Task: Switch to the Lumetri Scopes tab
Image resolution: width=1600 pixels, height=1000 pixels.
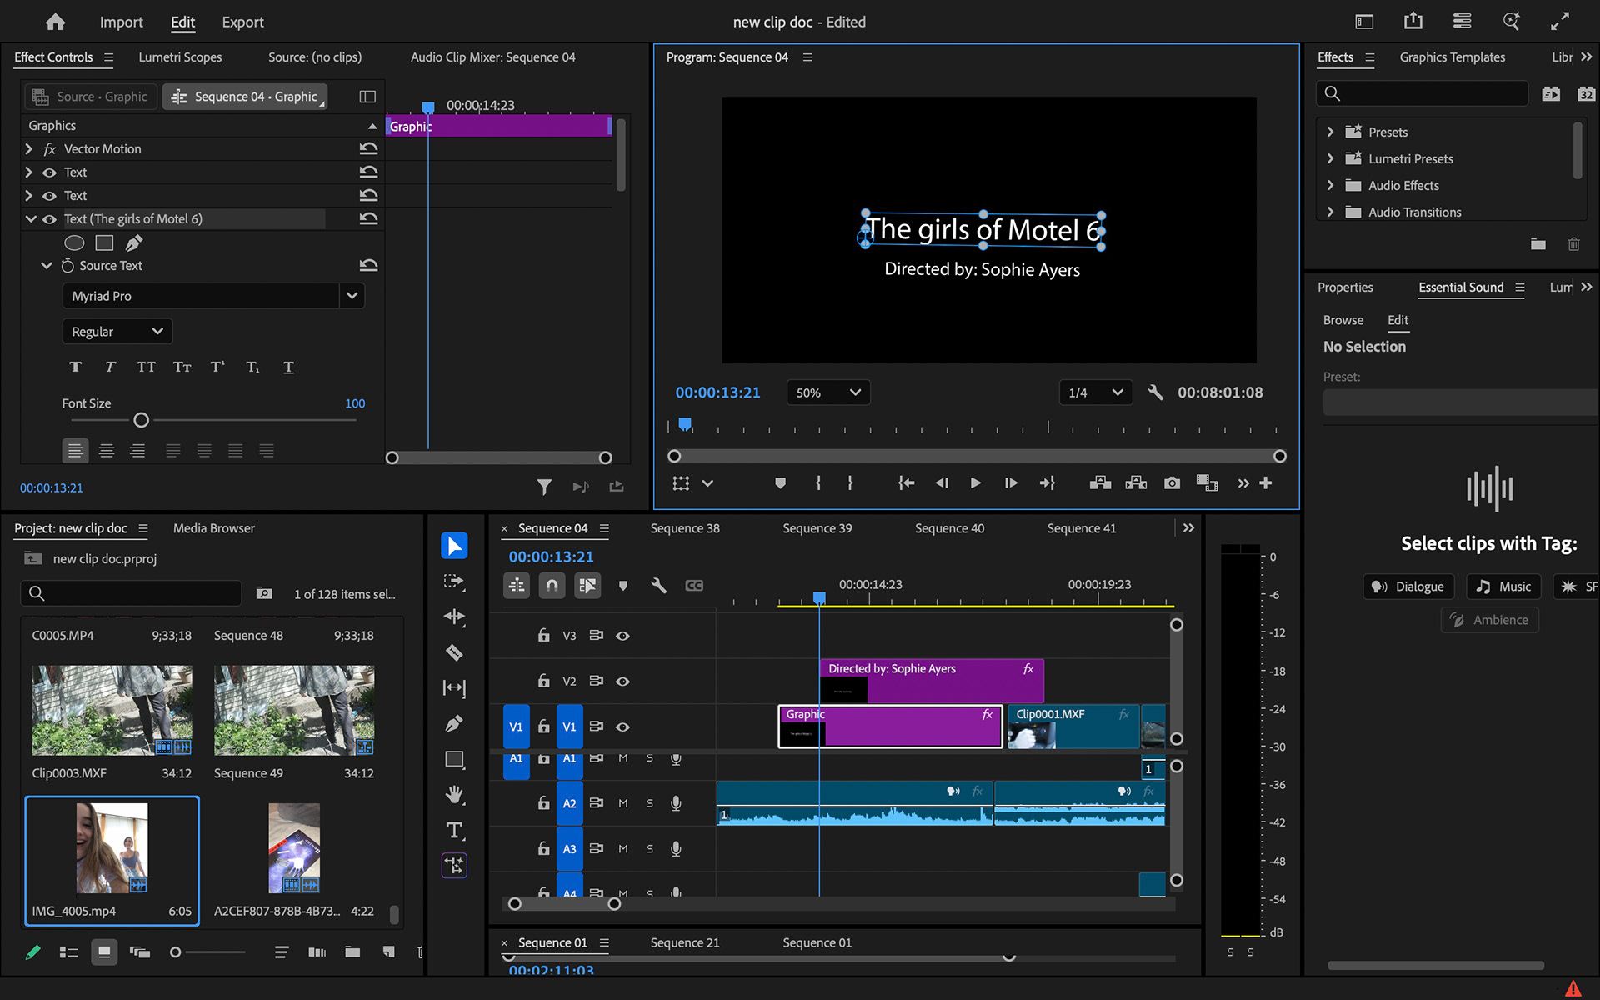Action: pyautogui.click(x=180, y=57)
